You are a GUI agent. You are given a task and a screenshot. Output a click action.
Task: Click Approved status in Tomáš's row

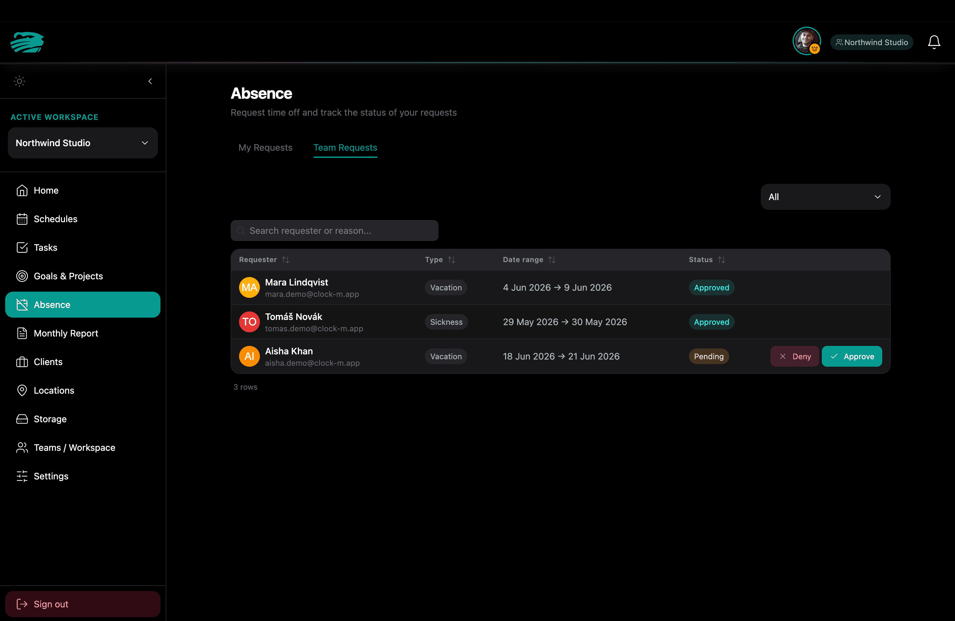(x=711, y=322)
